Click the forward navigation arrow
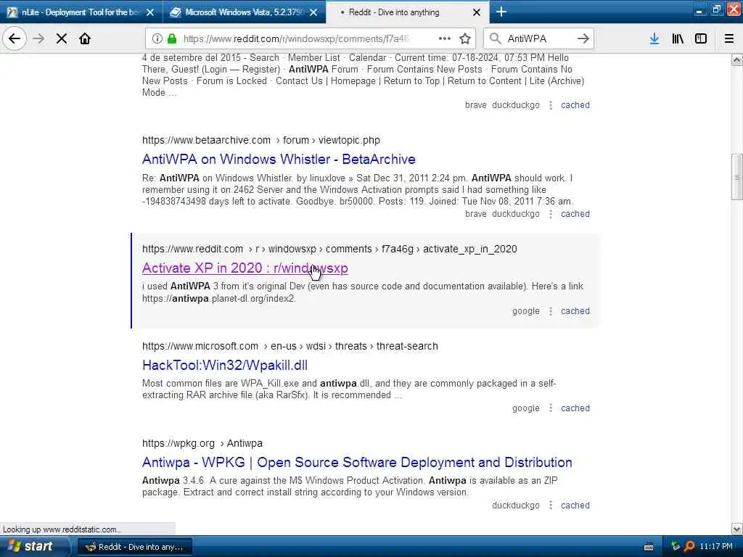Viewport: 743px width, 557px height. 38,38
